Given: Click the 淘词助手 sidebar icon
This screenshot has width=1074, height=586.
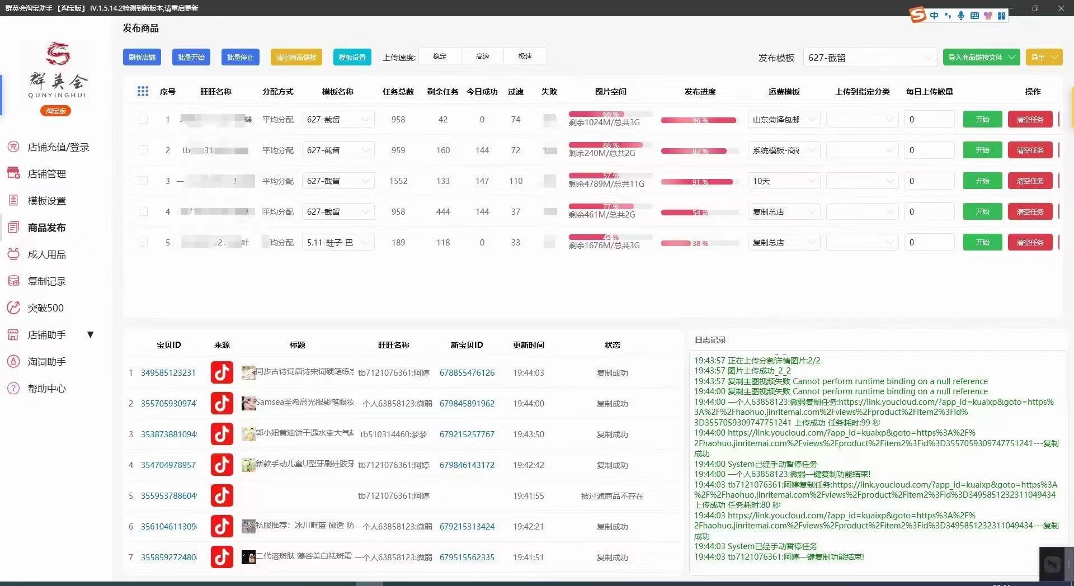Looking at the screenshot, I should pyautogui.click(x=13, y=362).
